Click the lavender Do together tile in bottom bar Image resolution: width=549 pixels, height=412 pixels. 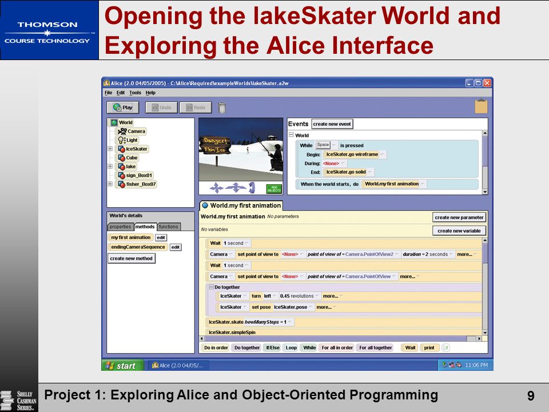pos(246,347)
